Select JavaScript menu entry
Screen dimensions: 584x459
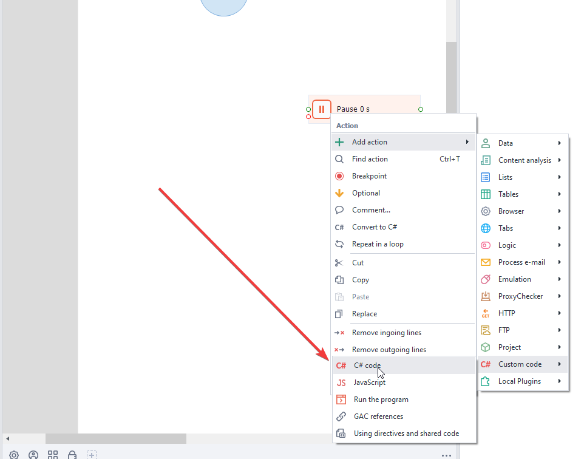(404, 382)
